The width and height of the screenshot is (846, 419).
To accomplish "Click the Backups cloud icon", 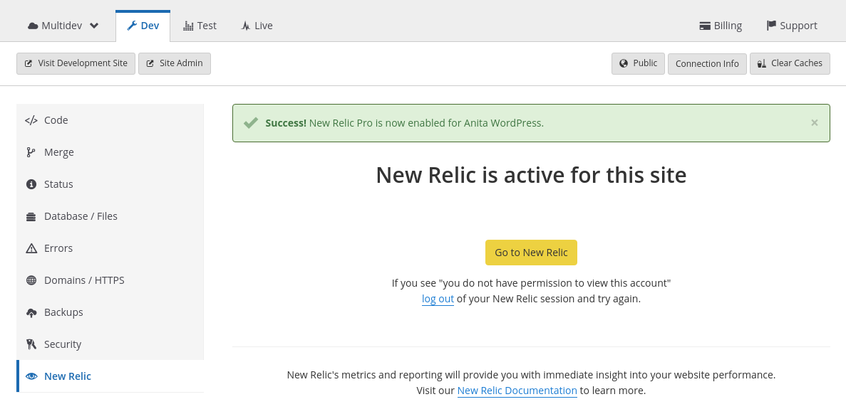I will (31, 312).
